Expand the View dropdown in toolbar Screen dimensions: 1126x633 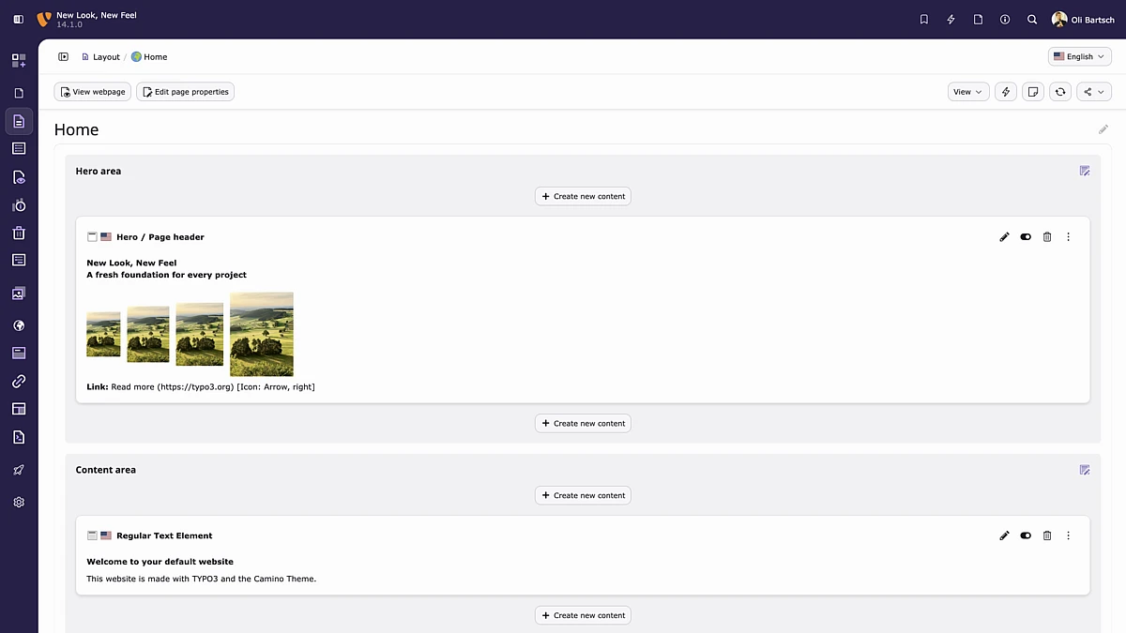pos(967,92)
